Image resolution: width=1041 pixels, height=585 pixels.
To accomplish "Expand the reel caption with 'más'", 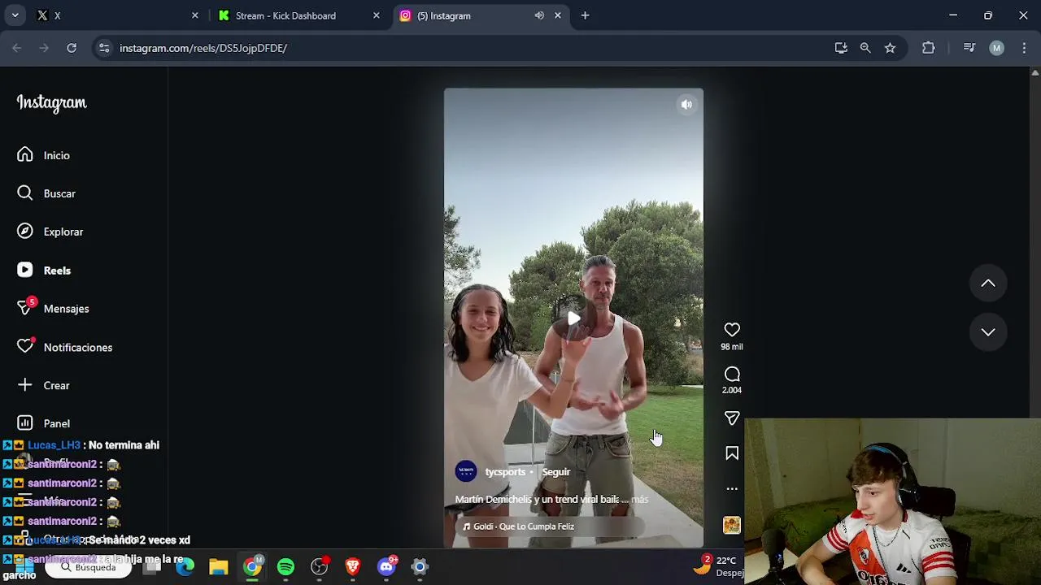I will [x=639, y=500].
